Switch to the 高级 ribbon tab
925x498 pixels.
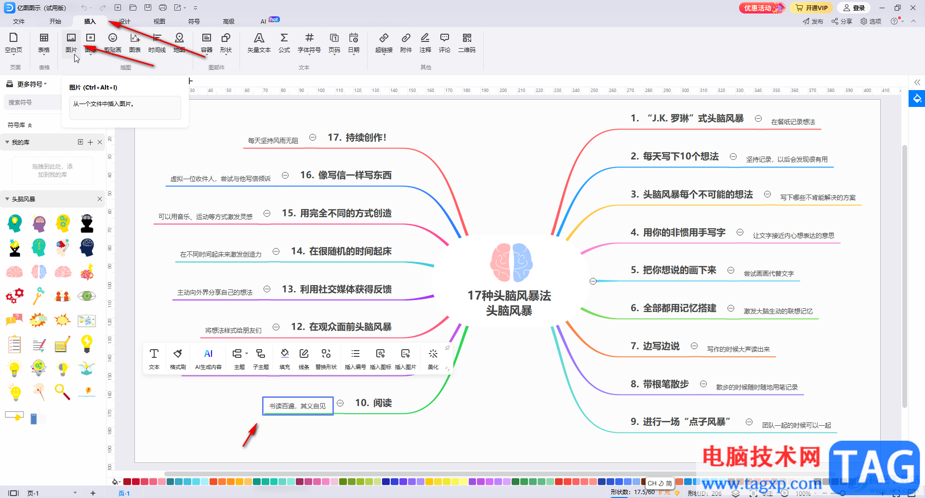tap(229, 21)
